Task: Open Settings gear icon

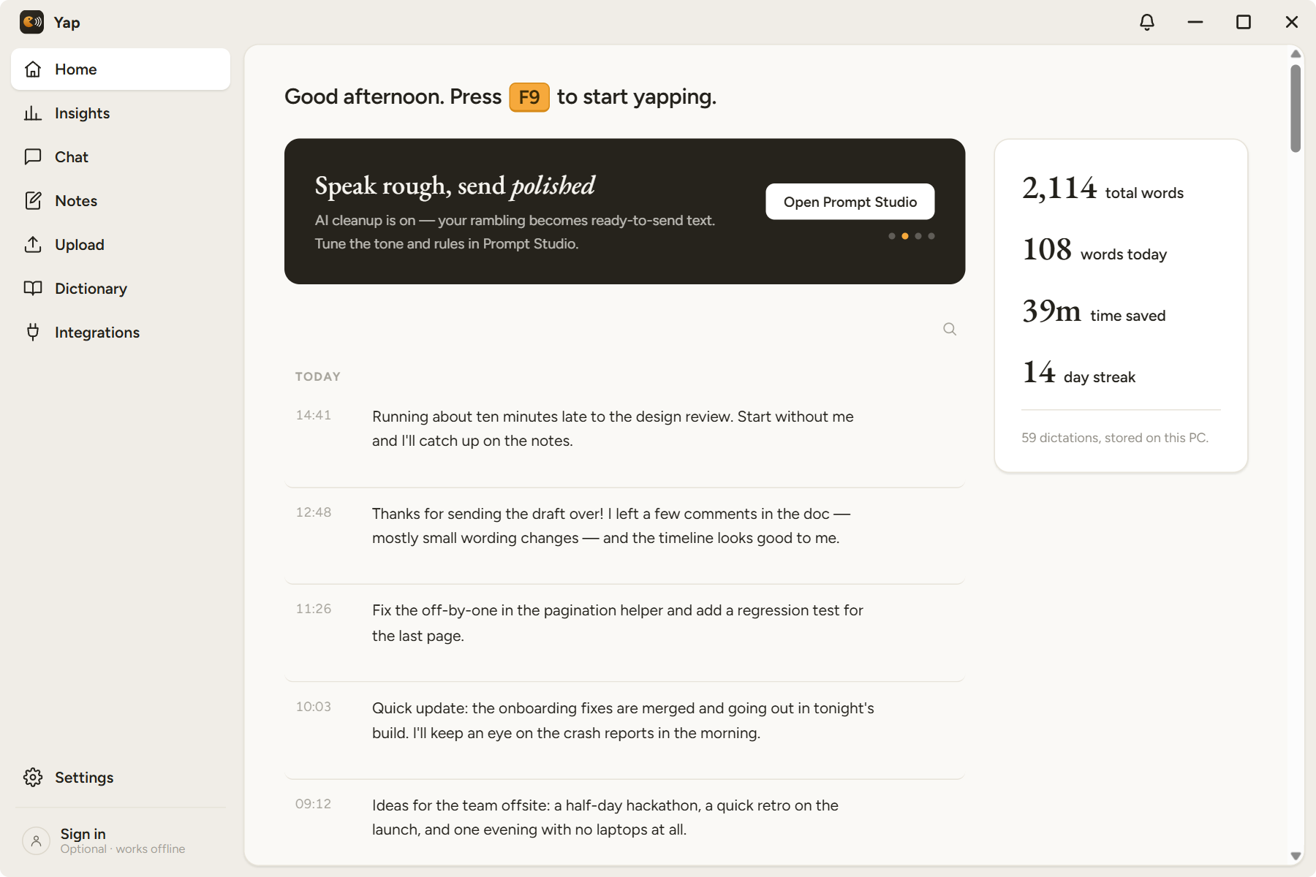Action: 33,778
